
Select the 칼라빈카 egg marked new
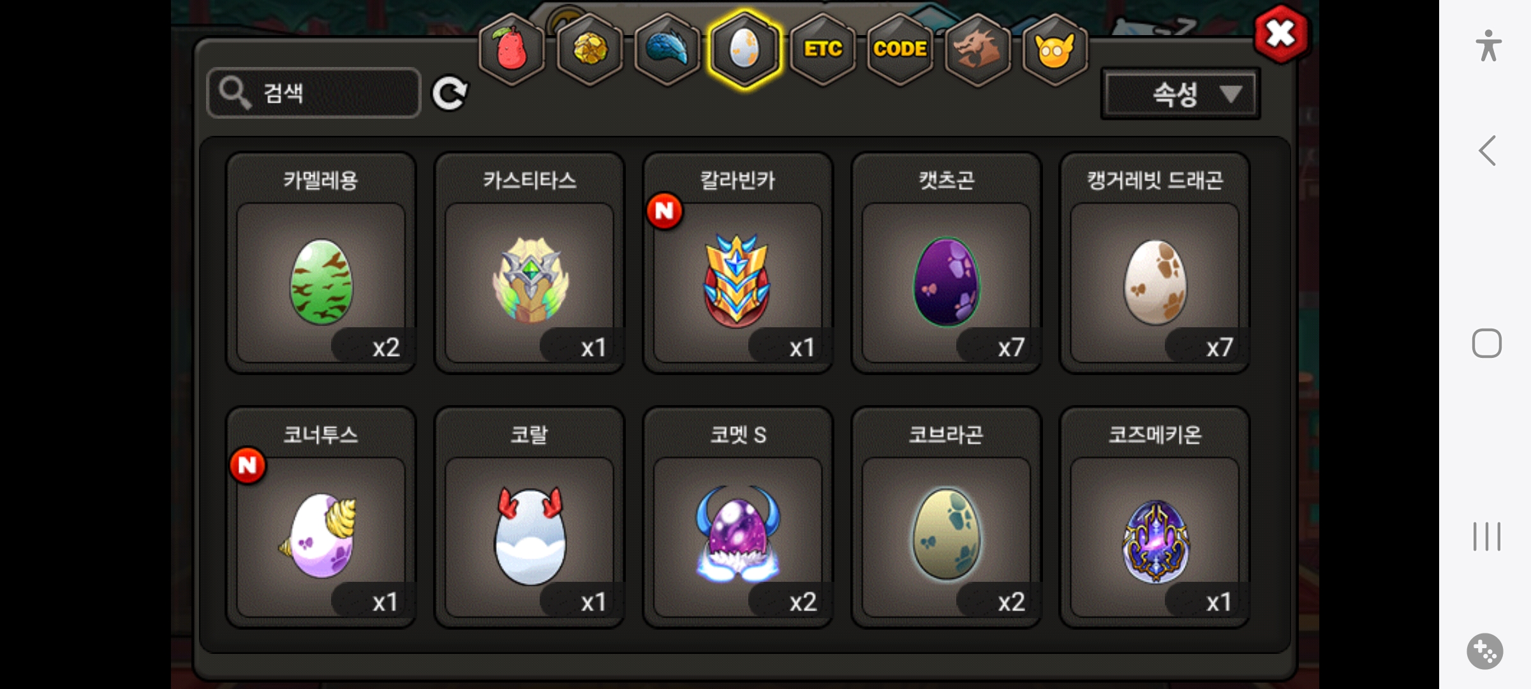(x=738, y=263)
